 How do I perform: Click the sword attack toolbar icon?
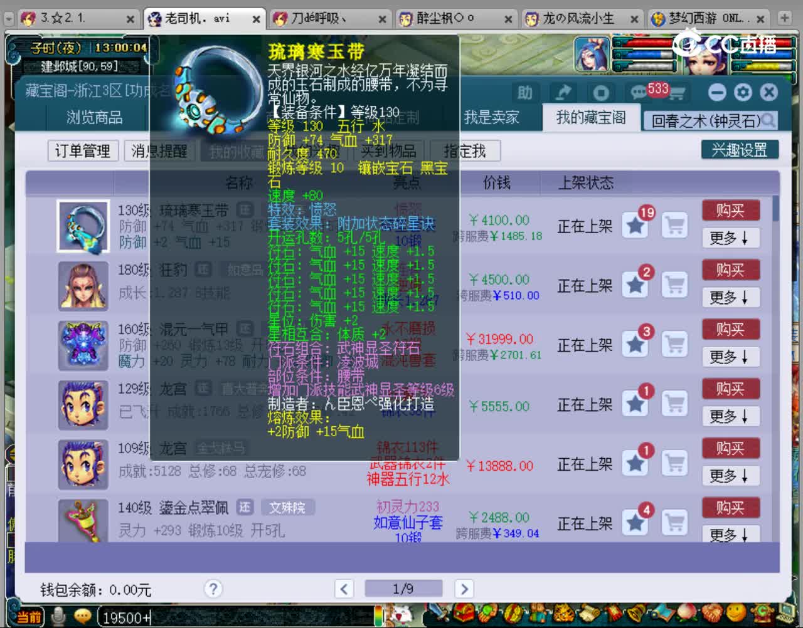coord(439,612)
